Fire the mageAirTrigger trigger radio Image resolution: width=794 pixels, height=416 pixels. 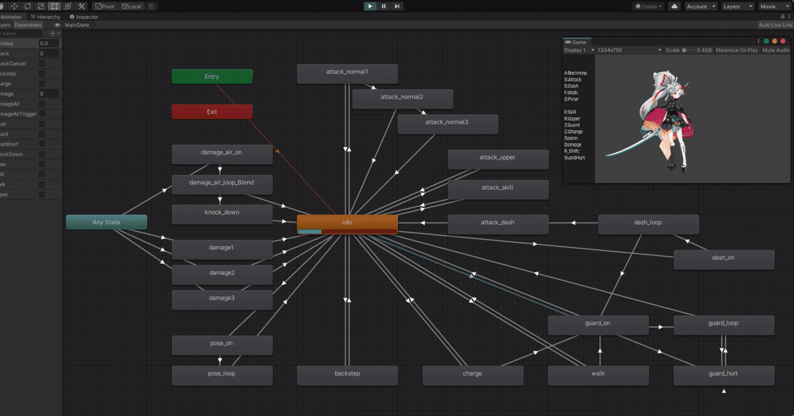42,114
